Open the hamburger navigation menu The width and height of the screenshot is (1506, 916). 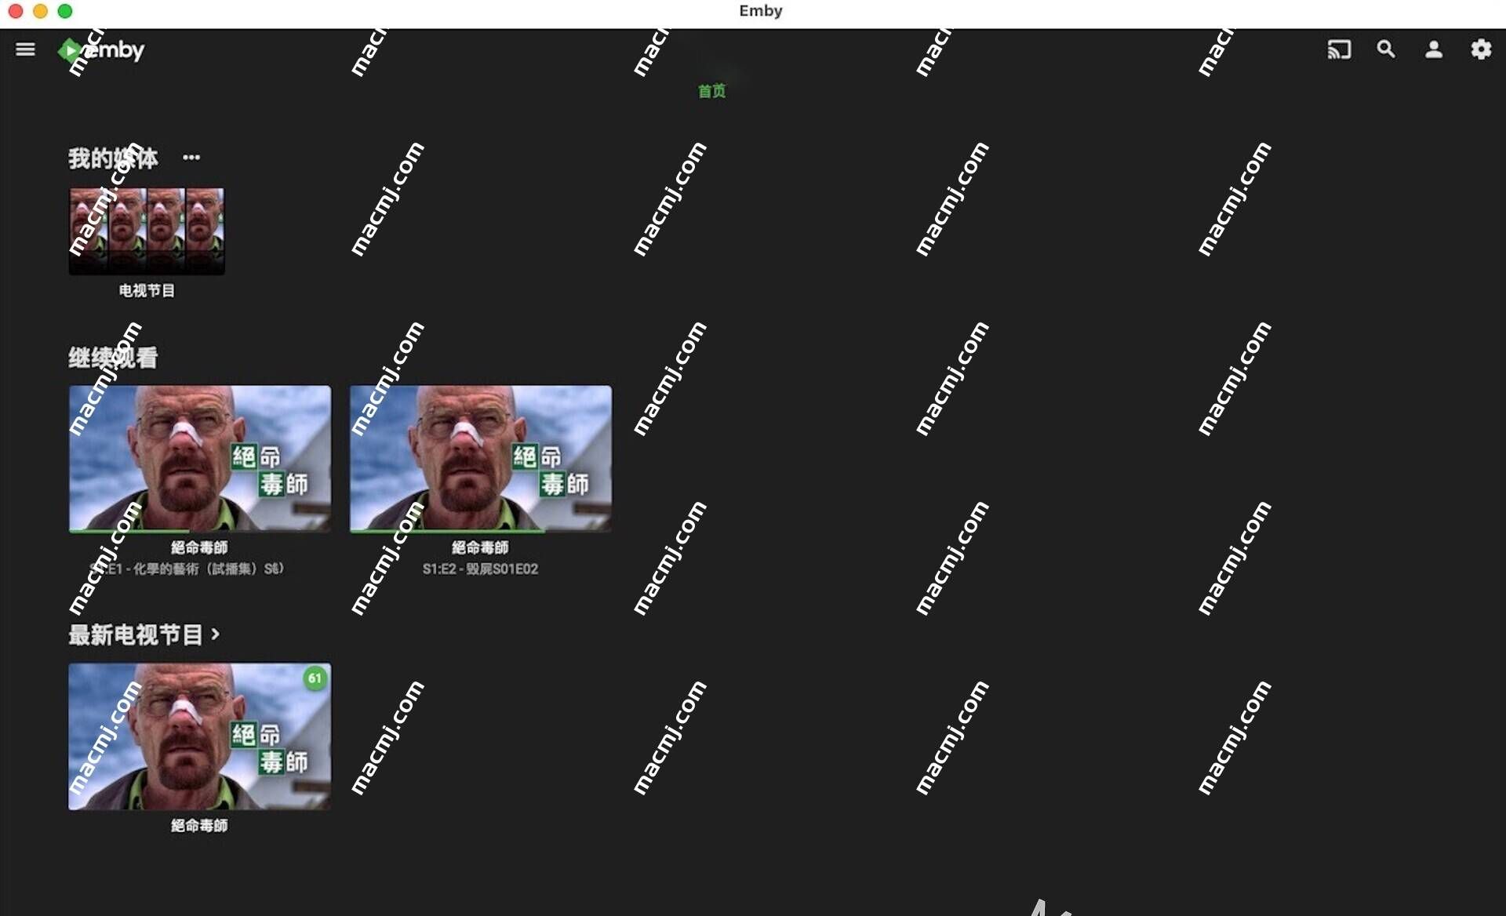coord(25,49)
